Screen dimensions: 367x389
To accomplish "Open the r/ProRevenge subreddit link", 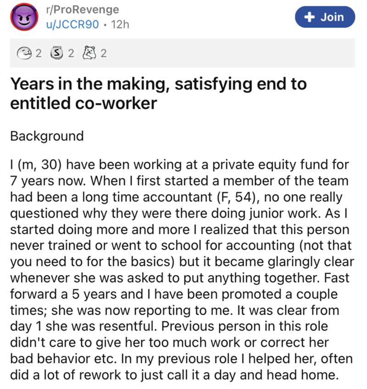I will pyautogui.click(x=83, y=10).
